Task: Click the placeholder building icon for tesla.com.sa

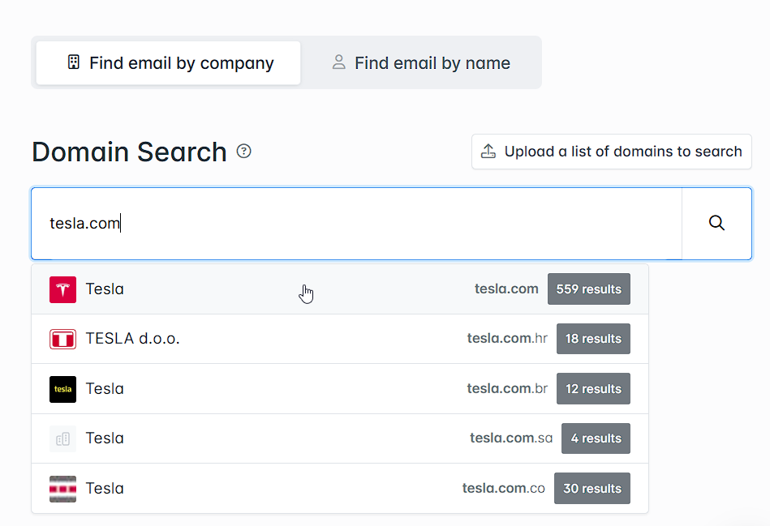Action: (x=62, y=438)
